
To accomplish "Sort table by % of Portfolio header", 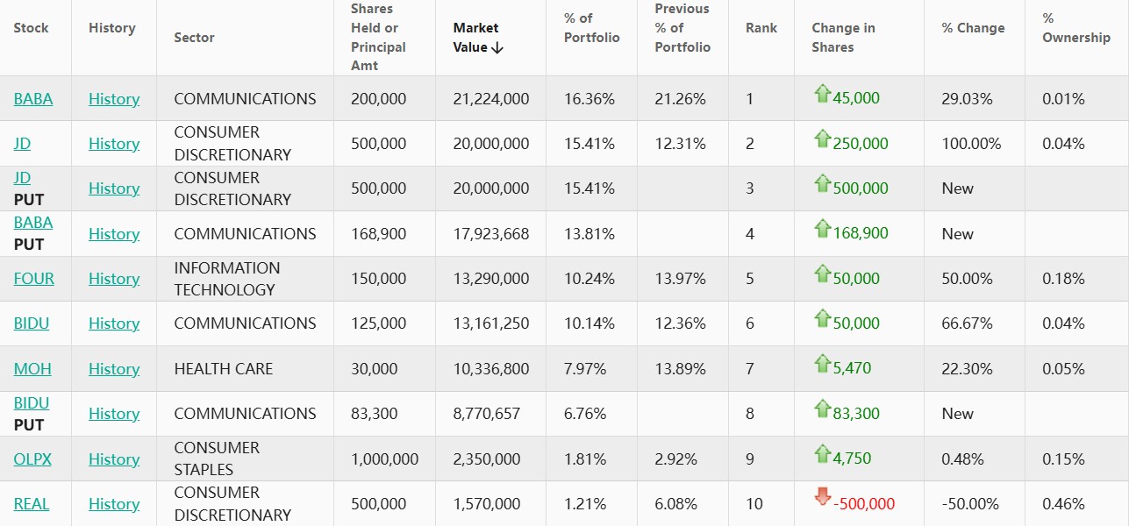I will click(x=591, y=28).
